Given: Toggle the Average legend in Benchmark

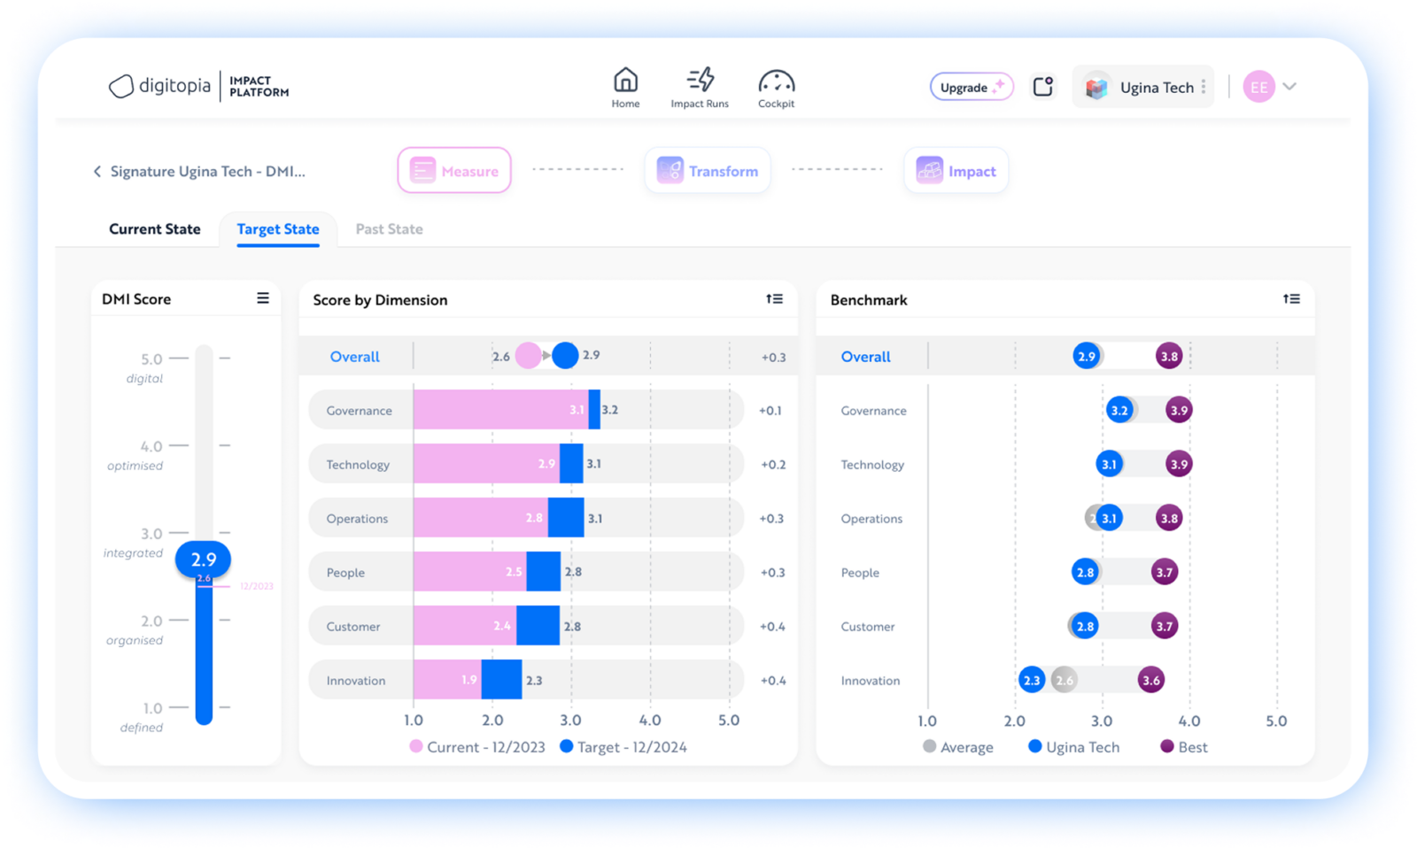Looking at the screenshot, I should point(959,746).
